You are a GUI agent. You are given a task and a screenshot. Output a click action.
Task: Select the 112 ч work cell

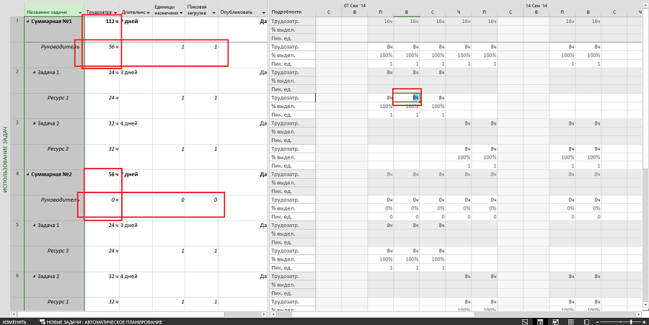pyautogui.click(x=102, y=30)
